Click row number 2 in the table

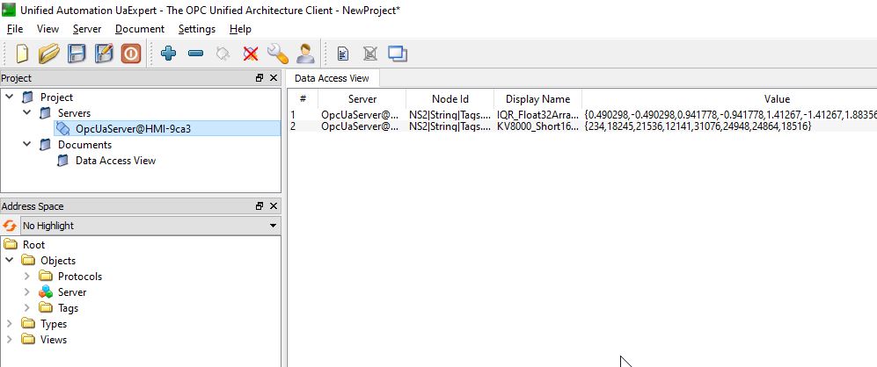click(x=293, y=126)
